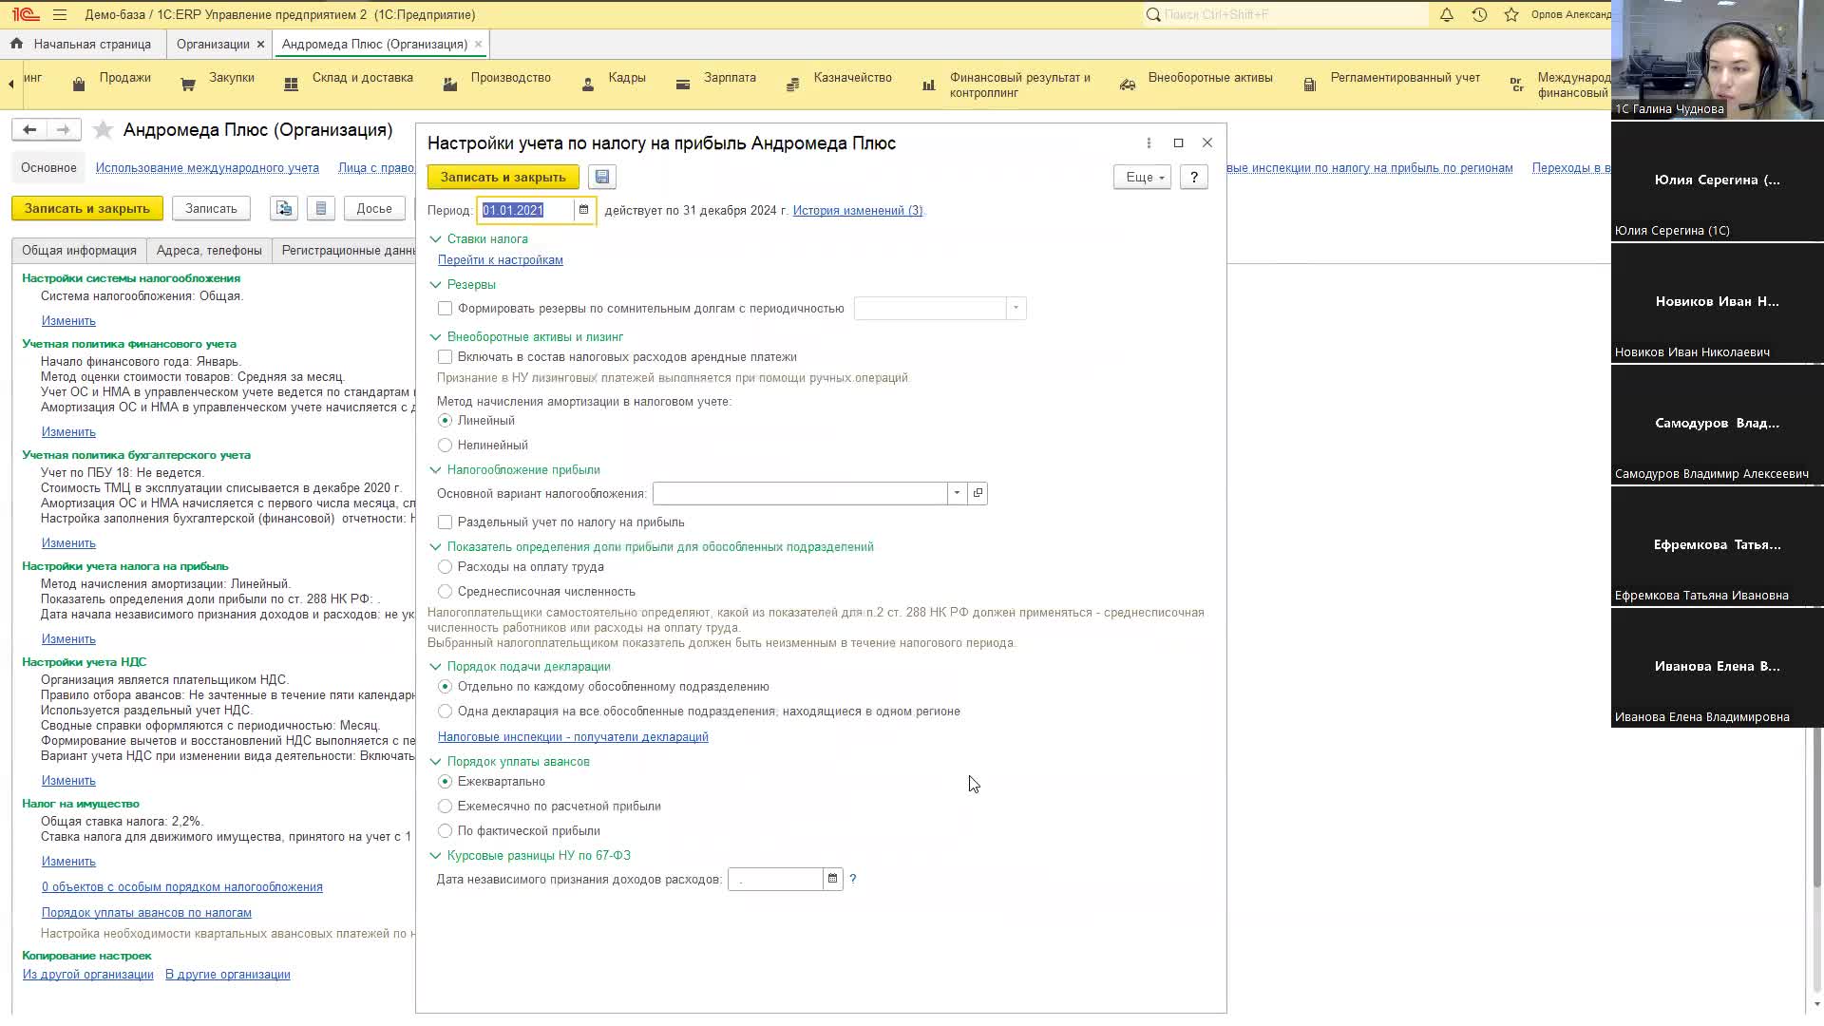Select Нелинейный depreciation method

pyautogui.click(x=445, y=446)
